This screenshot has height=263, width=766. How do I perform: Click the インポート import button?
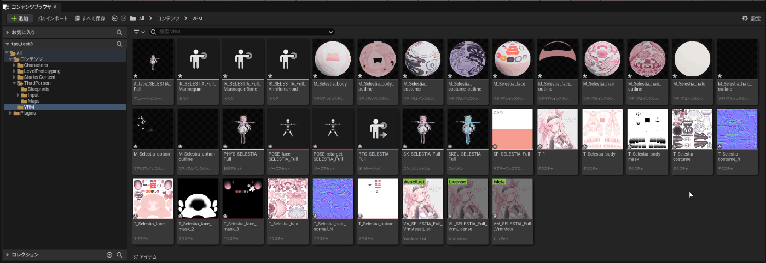[x=54, y=18]
